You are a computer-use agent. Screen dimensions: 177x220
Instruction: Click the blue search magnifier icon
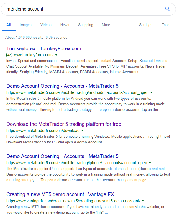pos(168,9)
